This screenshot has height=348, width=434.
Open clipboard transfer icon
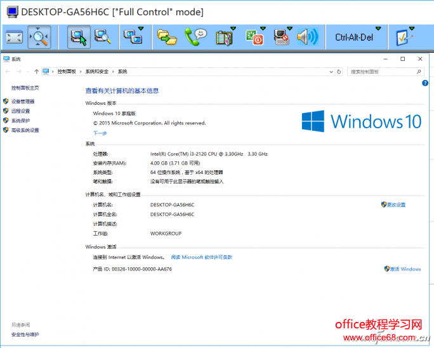(x=224, y=38)
